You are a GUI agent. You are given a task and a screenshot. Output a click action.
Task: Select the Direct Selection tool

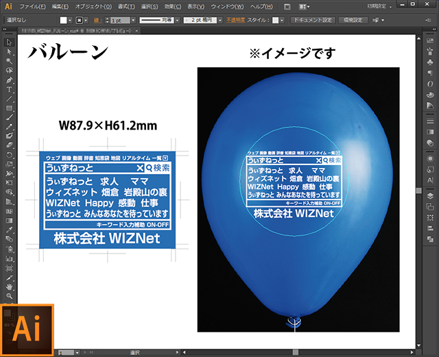pos(9,52)
